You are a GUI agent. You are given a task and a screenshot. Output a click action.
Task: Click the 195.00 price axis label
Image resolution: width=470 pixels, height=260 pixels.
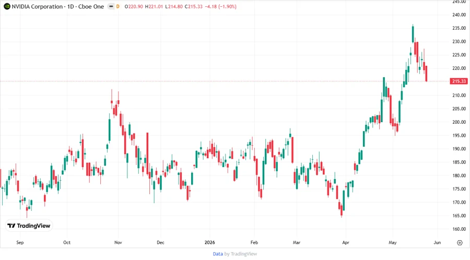coord(459,135)
